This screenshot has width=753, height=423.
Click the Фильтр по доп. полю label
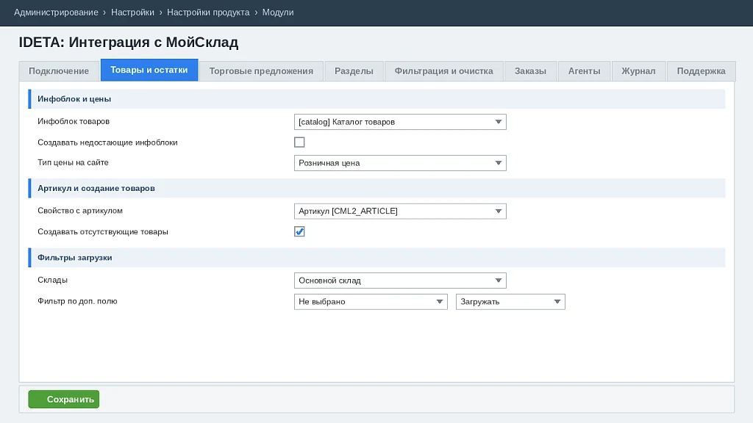pos(77,301)
